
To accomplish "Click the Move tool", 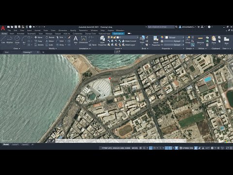I will point(38,37).
